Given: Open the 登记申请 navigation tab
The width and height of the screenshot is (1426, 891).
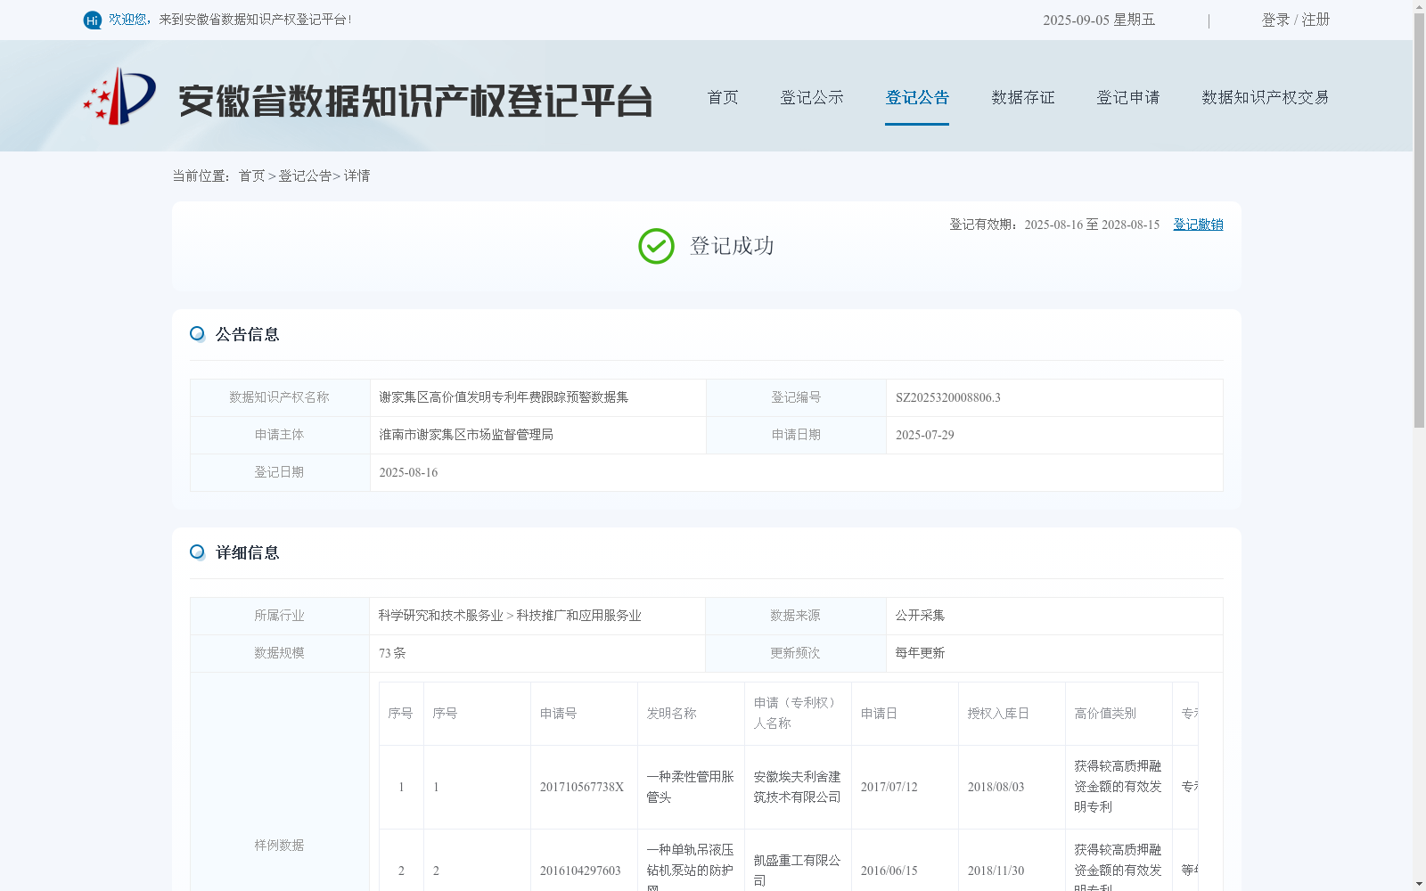Looking at the screenshot, I should [1128, 97].
